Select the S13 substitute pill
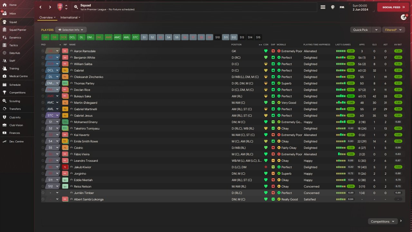Viewport: 412px width, 232px height. [242, 37]
